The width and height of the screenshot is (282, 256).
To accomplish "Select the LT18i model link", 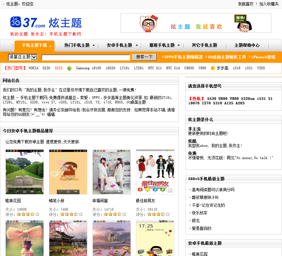I will click(124, 68).
